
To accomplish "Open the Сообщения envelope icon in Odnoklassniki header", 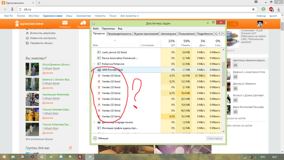I will pyautogui.click(x=65, y=23).
